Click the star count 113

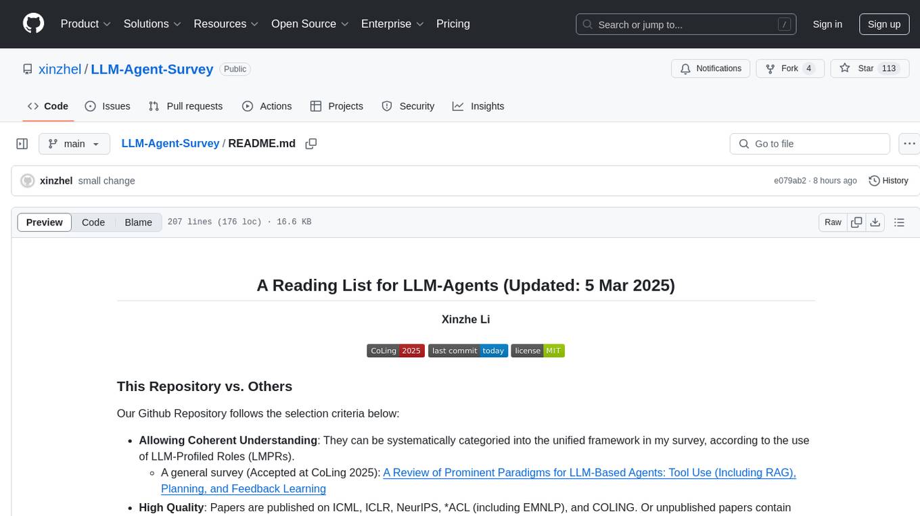pyautogui.click(x=889, y=69)
